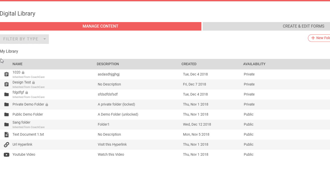Sort by the Created column header
Viewport: 330px width, 183px height.
[189, 64]
